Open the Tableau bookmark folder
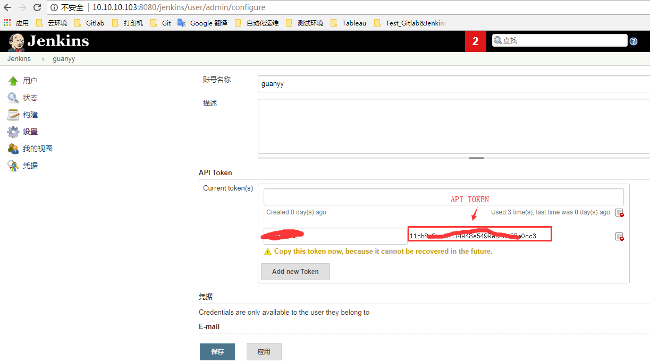 point(348,23)
